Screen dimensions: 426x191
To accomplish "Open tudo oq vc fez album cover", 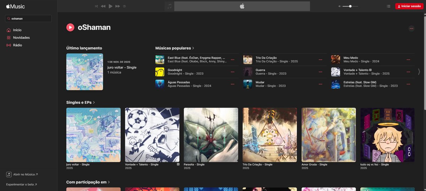I will pyautogui.click(x=387, y=135).
